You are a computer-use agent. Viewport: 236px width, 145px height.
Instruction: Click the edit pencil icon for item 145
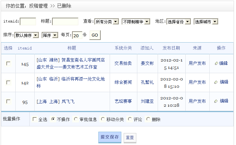point(216,63)
